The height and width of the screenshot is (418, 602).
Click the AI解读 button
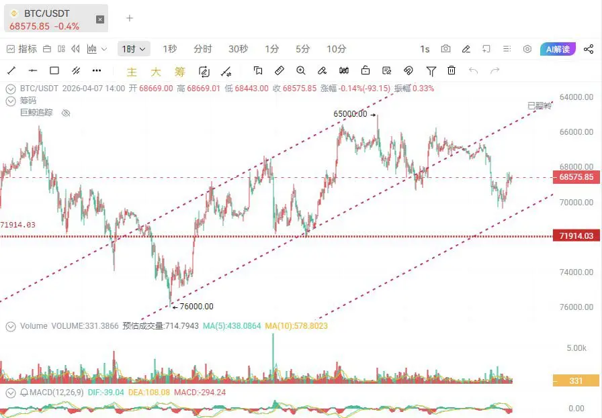coord(558,49)
